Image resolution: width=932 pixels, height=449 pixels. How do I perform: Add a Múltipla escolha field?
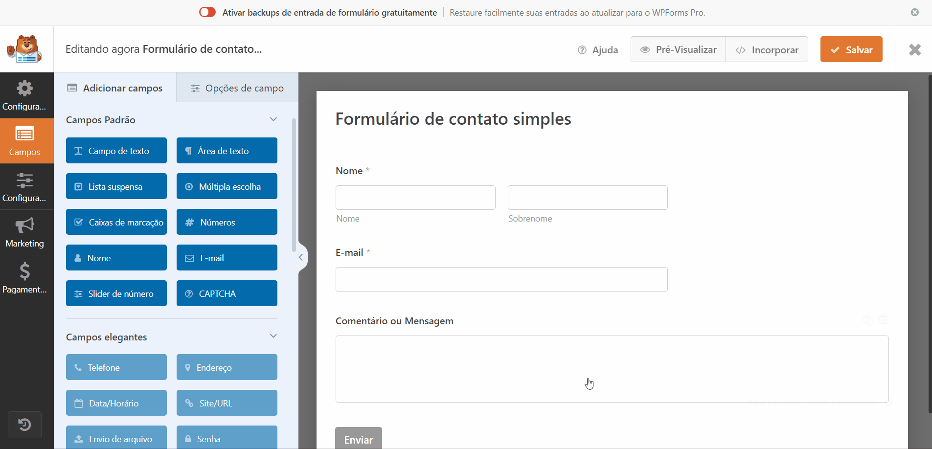227,186
